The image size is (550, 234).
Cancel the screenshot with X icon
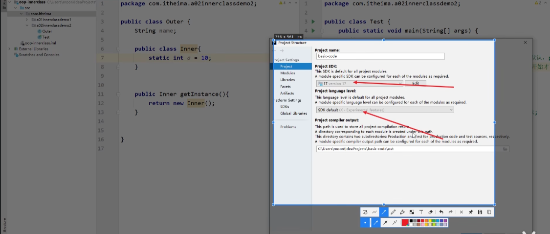[461, 212]
